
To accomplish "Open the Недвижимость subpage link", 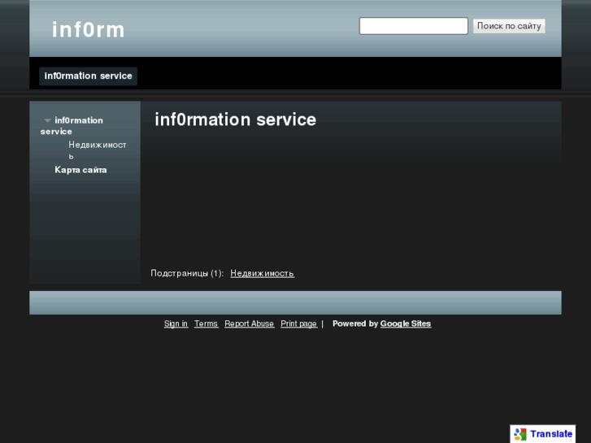I will (x=263, y=273).
